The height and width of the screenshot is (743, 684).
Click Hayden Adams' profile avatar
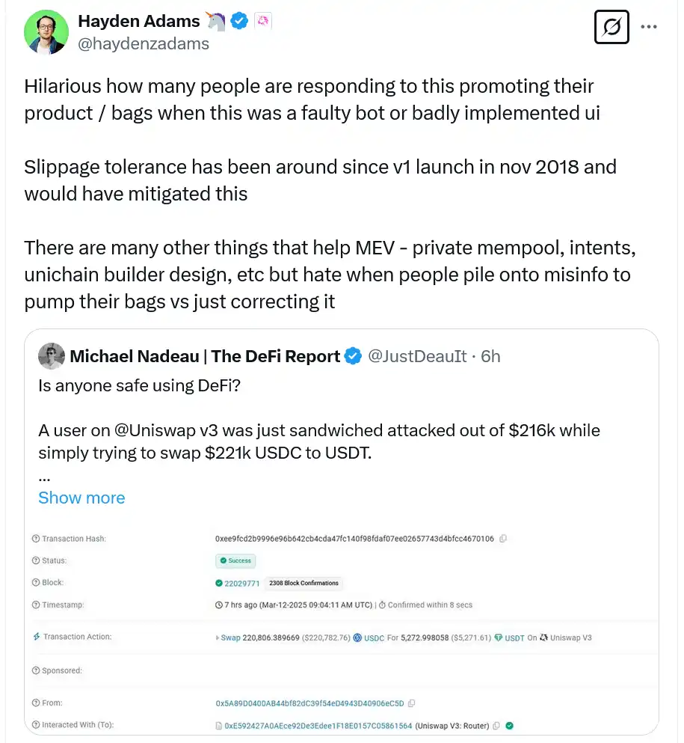(x=46, y=31)
